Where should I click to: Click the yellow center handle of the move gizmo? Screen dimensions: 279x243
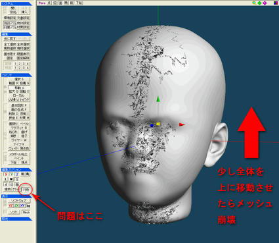point(158,124)
